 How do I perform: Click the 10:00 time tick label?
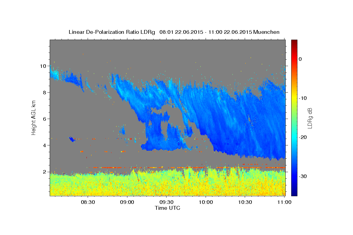click(x=206, y=202)
